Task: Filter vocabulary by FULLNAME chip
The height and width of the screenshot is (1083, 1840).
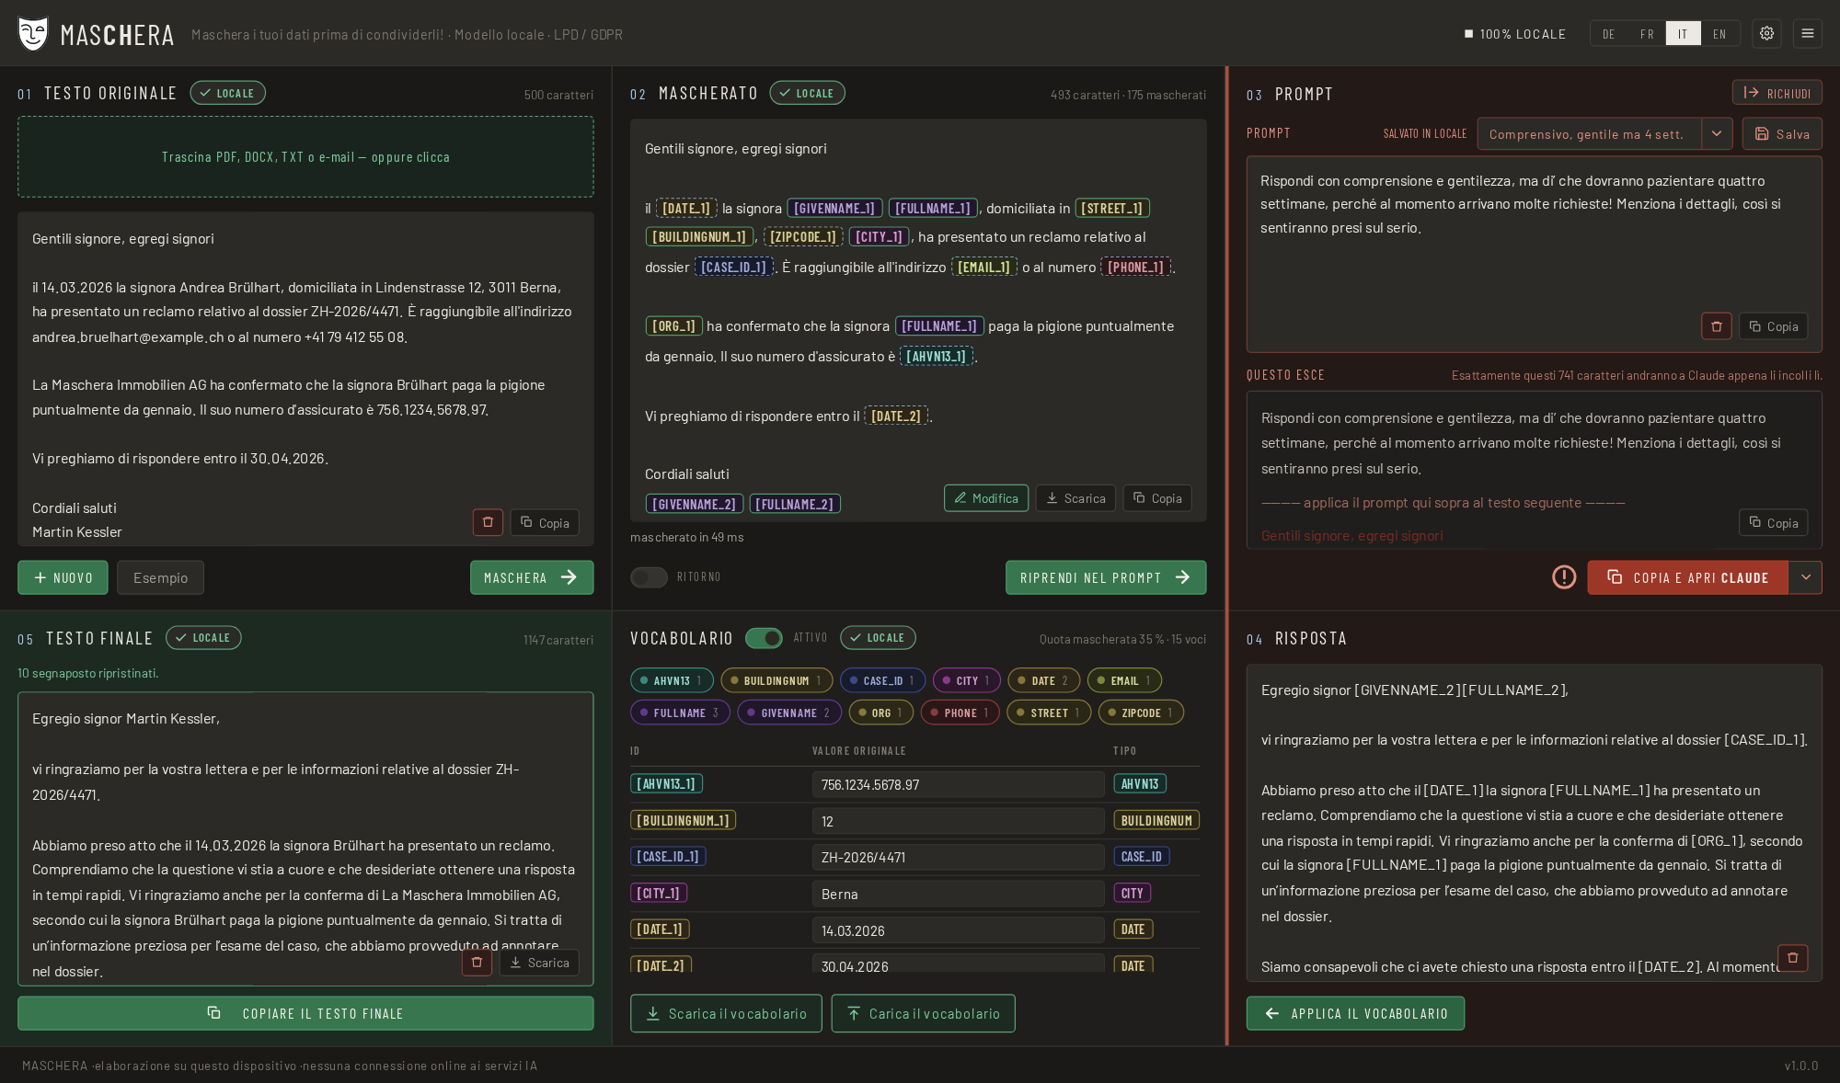Action: (680, 712)
